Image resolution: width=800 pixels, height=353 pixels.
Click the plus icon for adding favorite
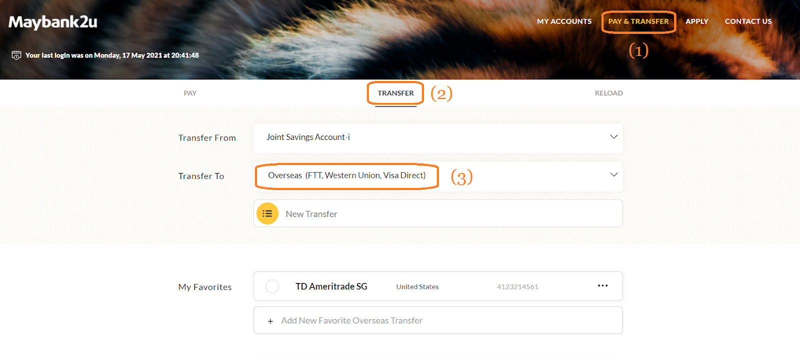(270, 321)
